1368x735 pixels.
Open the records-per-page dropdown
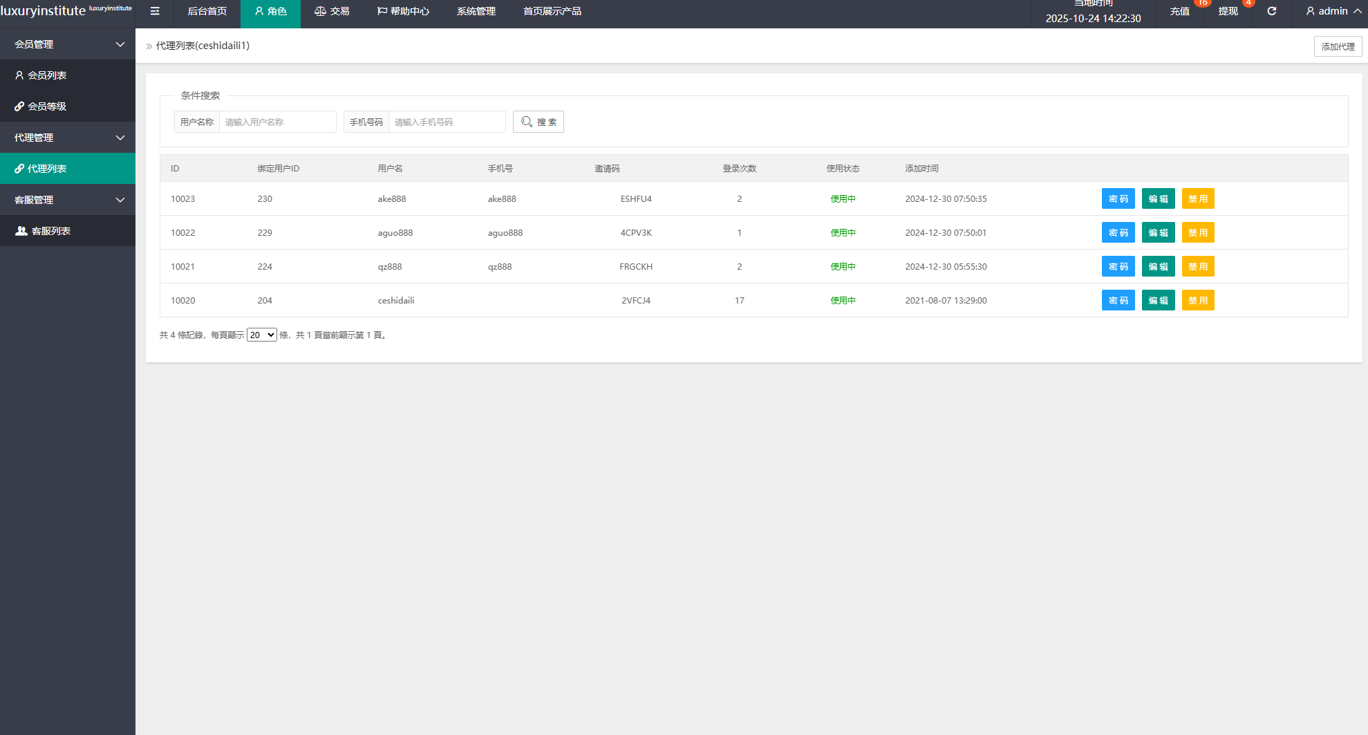pos(262,335)
